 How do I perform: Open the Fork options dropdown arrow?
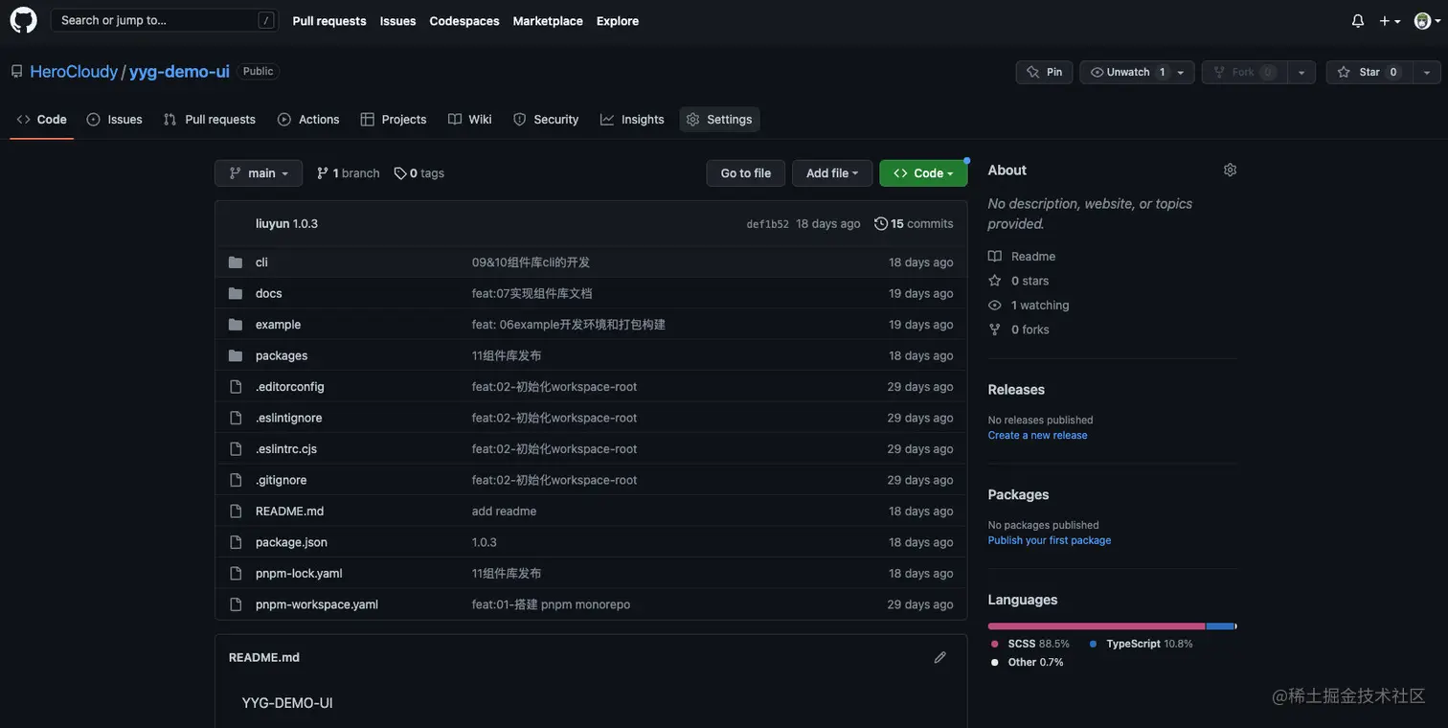[1301, 72]
